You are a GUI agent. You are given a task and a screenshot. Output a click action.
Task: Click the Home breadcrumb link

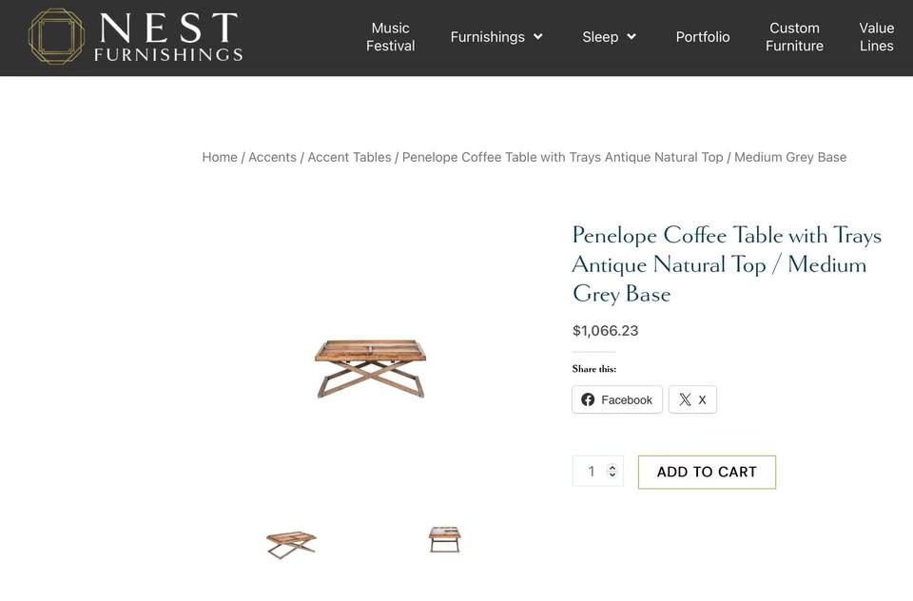click(x=220, y=157)
